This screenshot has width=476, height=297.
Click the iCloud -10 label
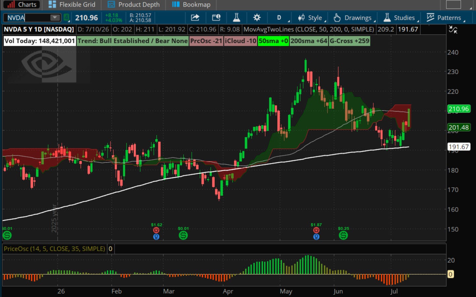tap(240, 41)
